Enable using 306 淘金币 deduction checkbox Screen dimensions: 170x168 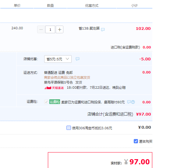[69, 128]
